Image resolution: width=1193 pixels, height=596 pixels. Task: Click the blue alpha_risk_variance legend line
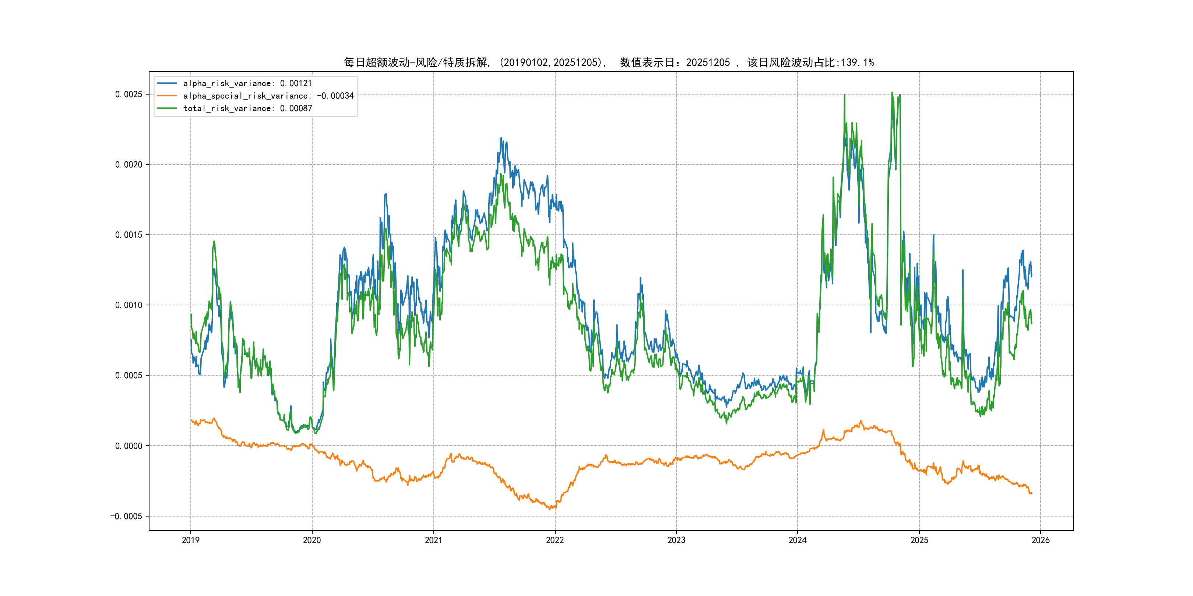pyautogui.click(x=167, y=83)
